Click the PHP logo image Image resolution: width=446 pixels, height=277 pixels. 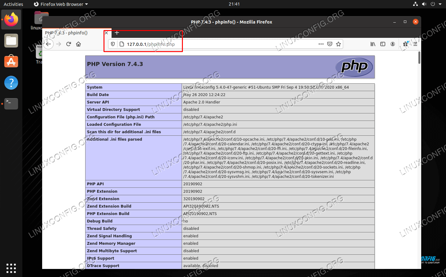point(354,67)
